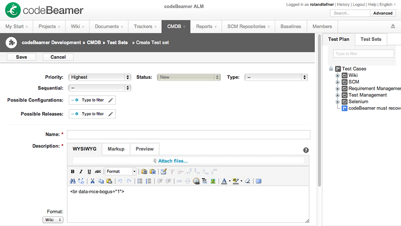
Task: Collapse header using the eject arrow icon
Action: (393, 26)
